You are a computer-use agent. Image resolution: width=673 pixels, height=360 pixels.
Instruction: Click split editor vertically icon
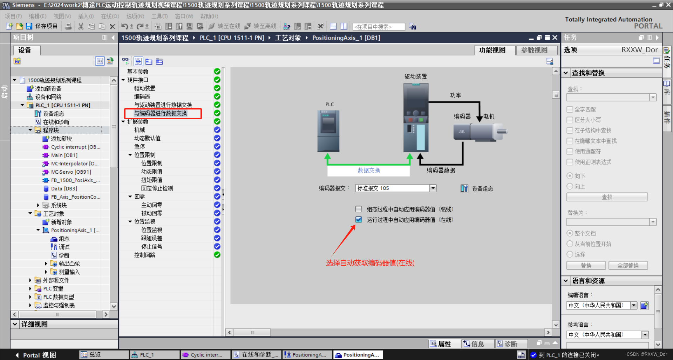point(344,26)
